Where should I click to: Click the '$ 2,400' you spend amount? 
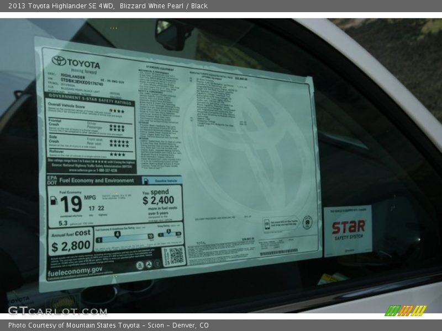(x=158, y=200)
